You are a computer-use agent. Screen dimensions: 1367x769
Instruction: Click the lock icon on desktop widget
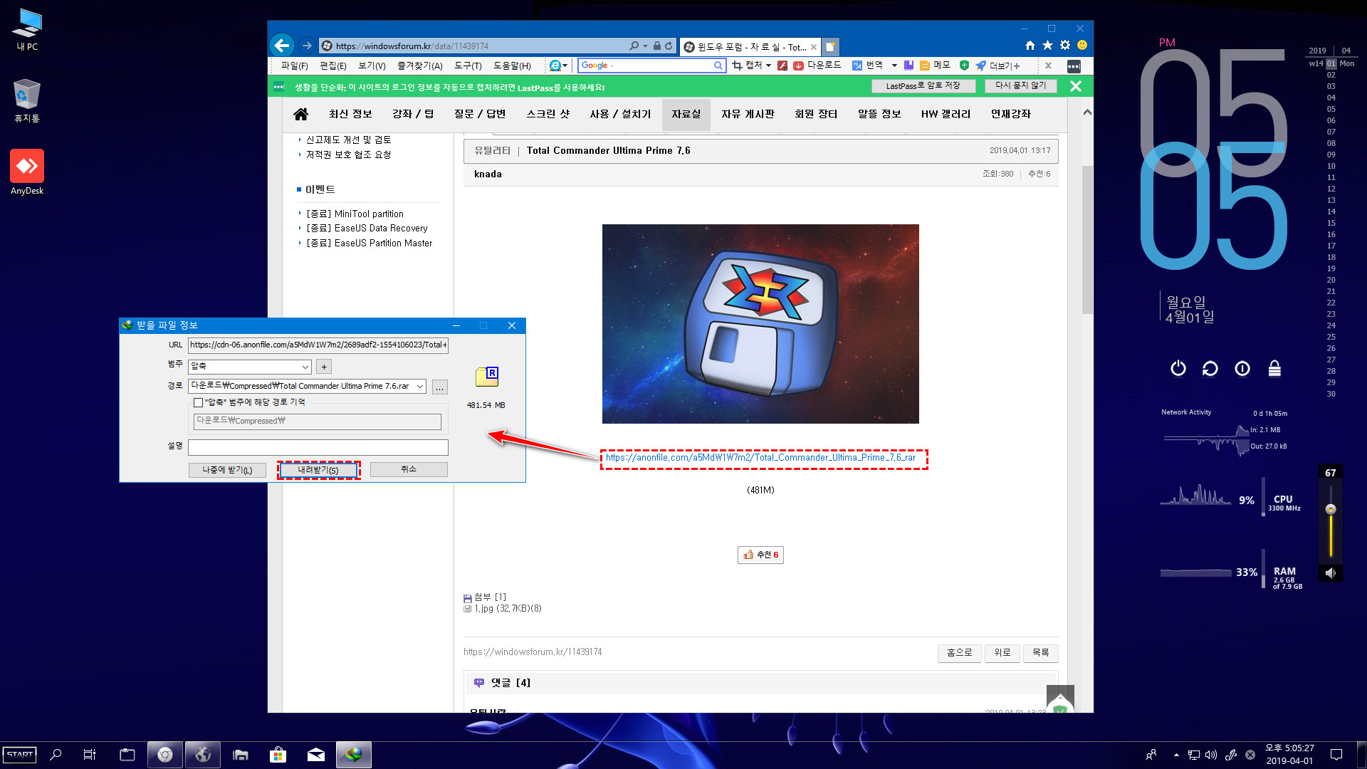pos(1274,368)
